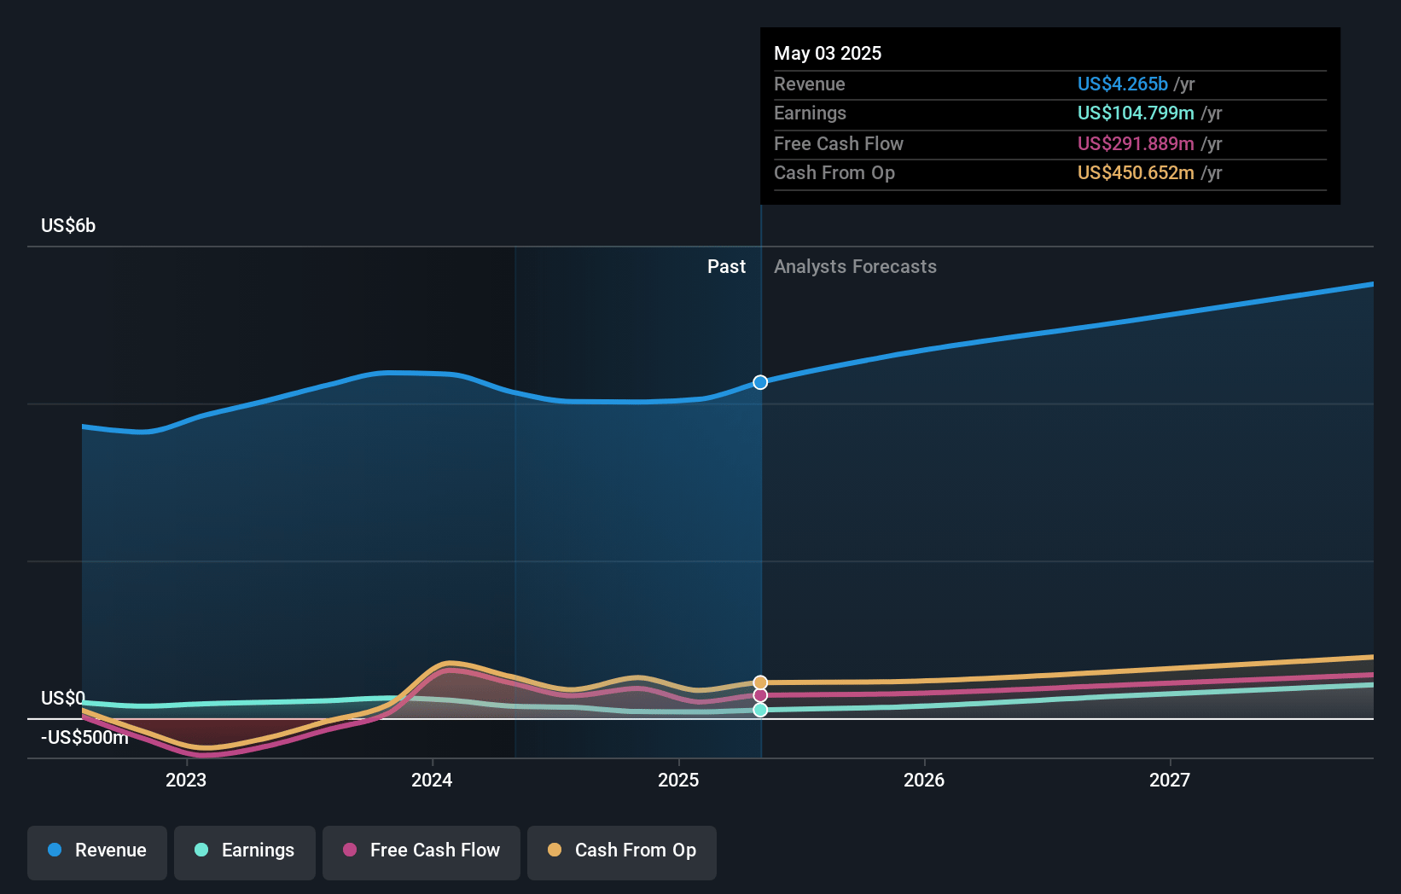
Task: Select the teal Earnings data point marker
Action: click(x=760, y=710)
